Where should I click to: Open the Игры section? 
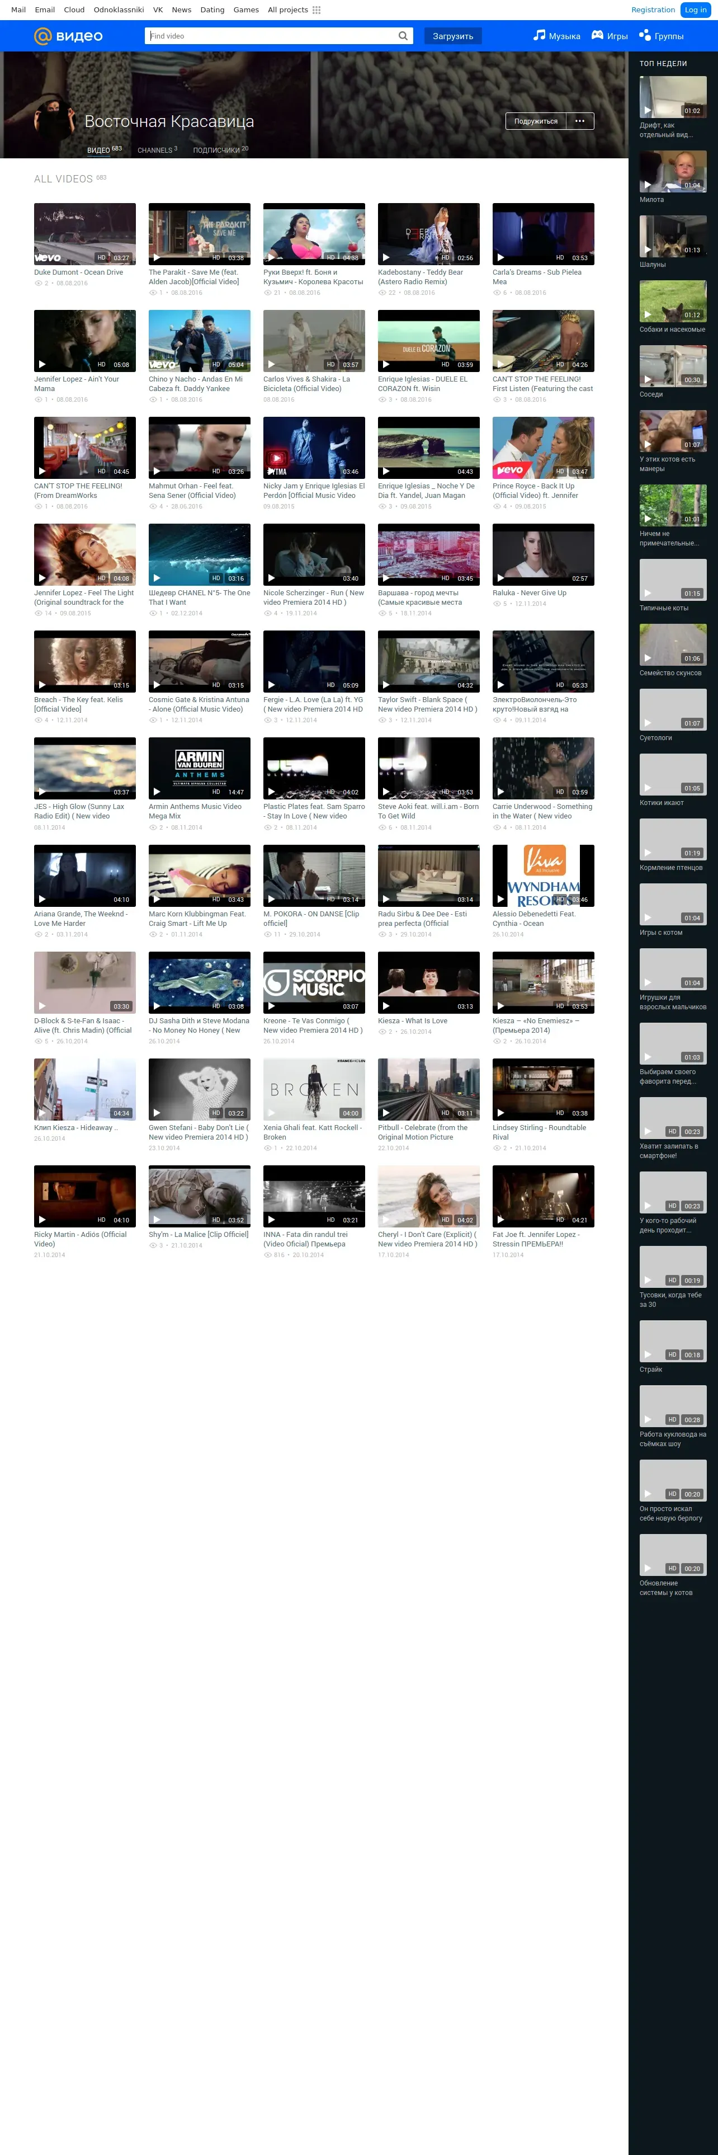(610, 36)
